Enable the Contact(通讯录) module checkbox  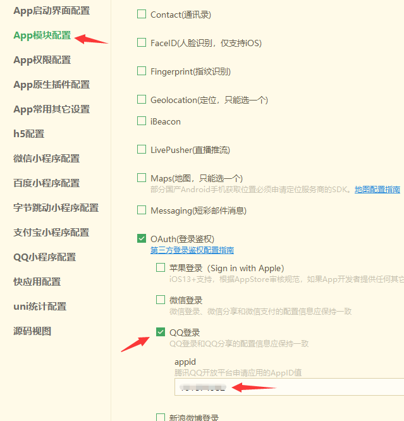pos(142,15)
